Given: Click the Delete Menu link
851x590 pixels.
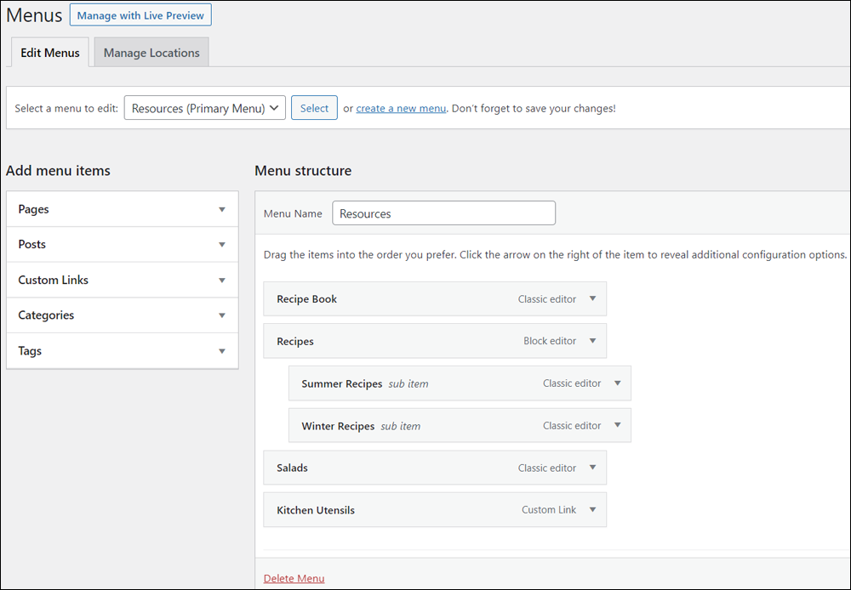Looking at the screenshot, I should 294,578.
